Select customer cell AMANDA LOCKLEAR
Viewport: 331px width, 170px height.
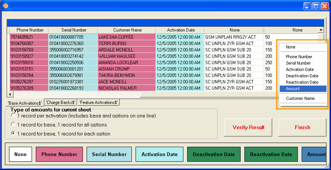(127, 63)
